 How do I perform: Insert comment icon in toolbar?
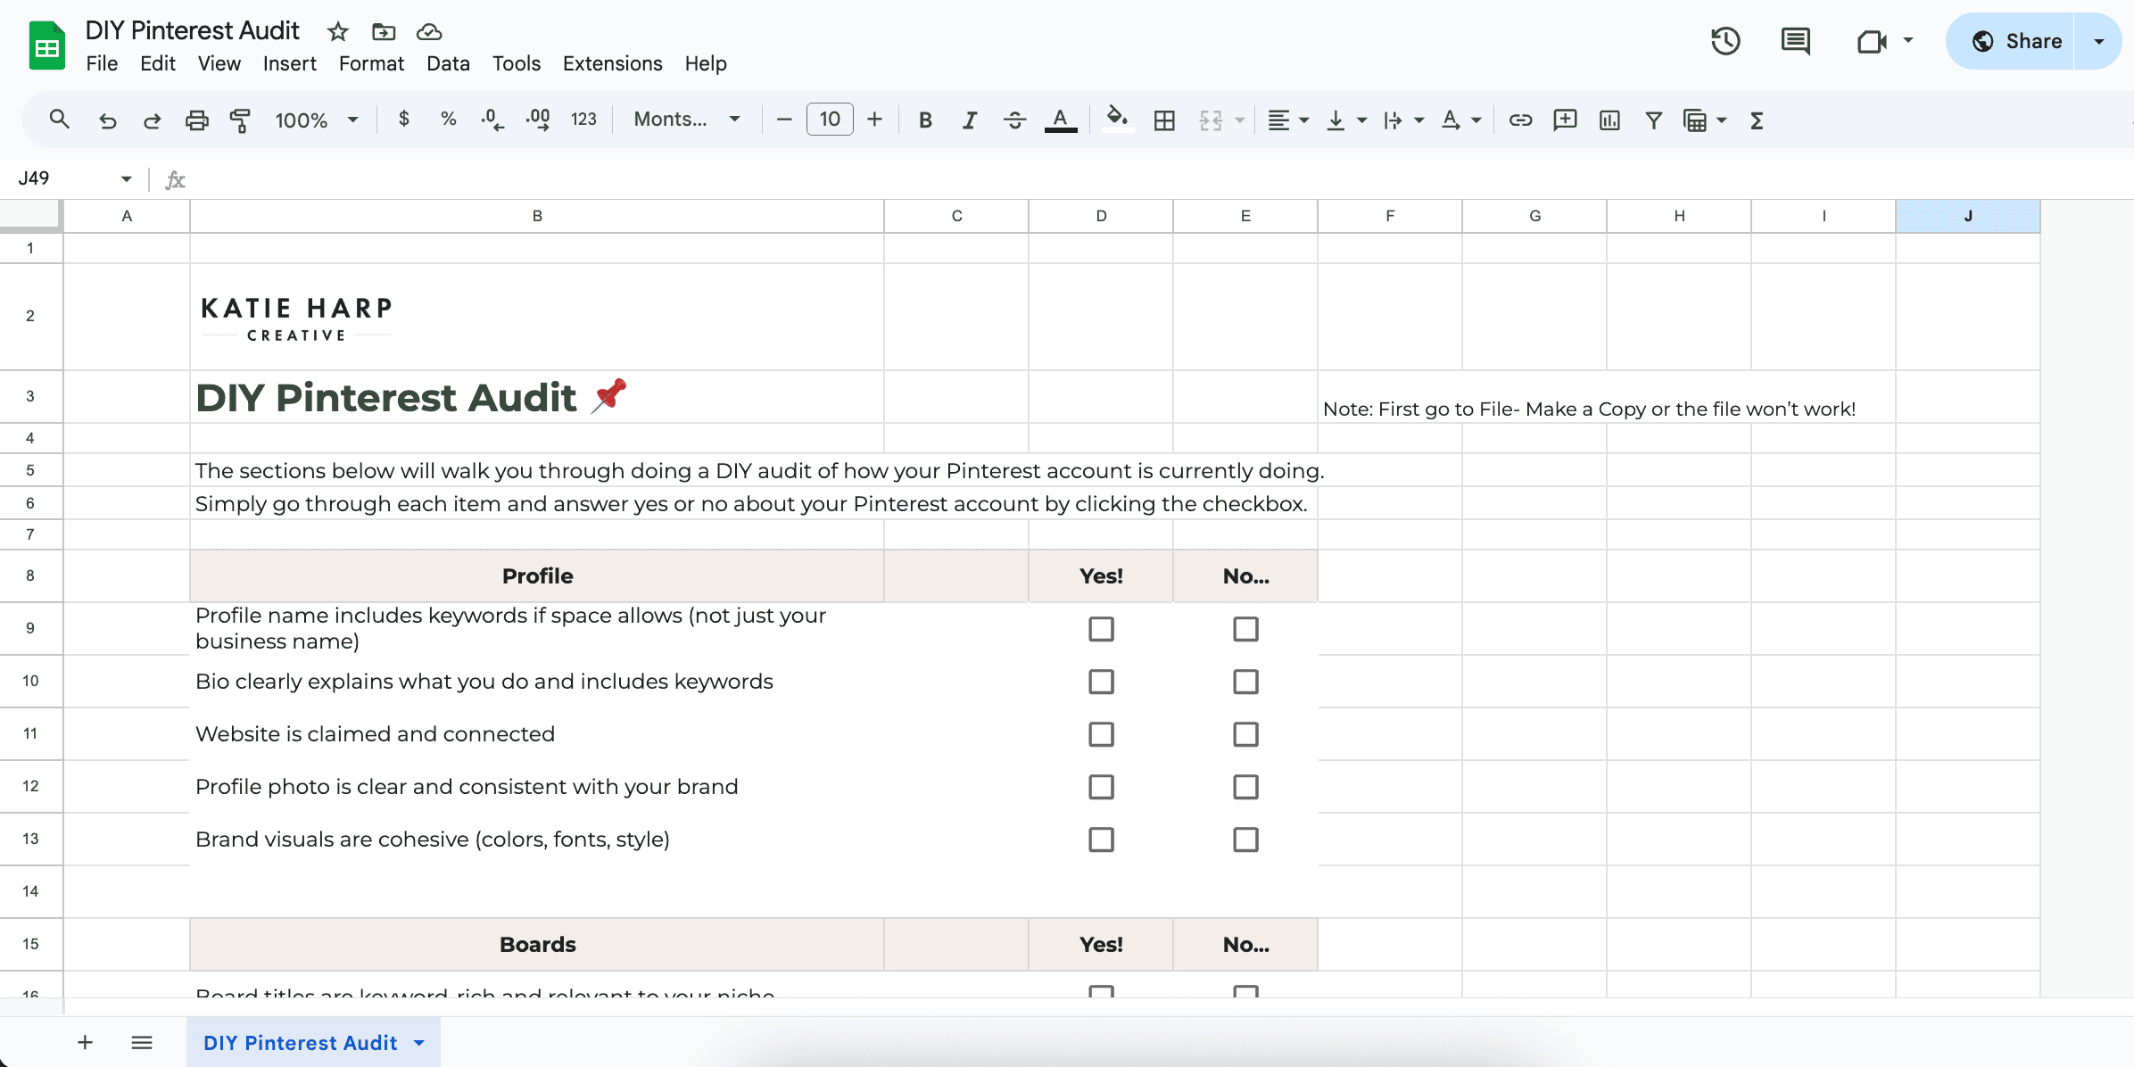1565,120
